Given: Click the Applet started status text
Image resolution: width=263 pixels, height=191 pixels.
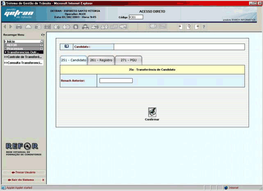Looking at the screenshot, I should tap(19, 188).
